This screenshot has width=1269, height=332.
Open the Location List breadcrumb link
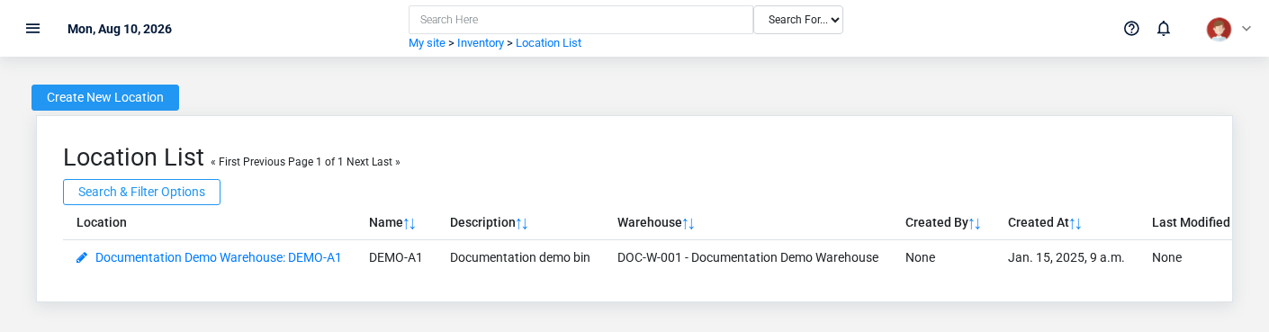pos(548,43)
